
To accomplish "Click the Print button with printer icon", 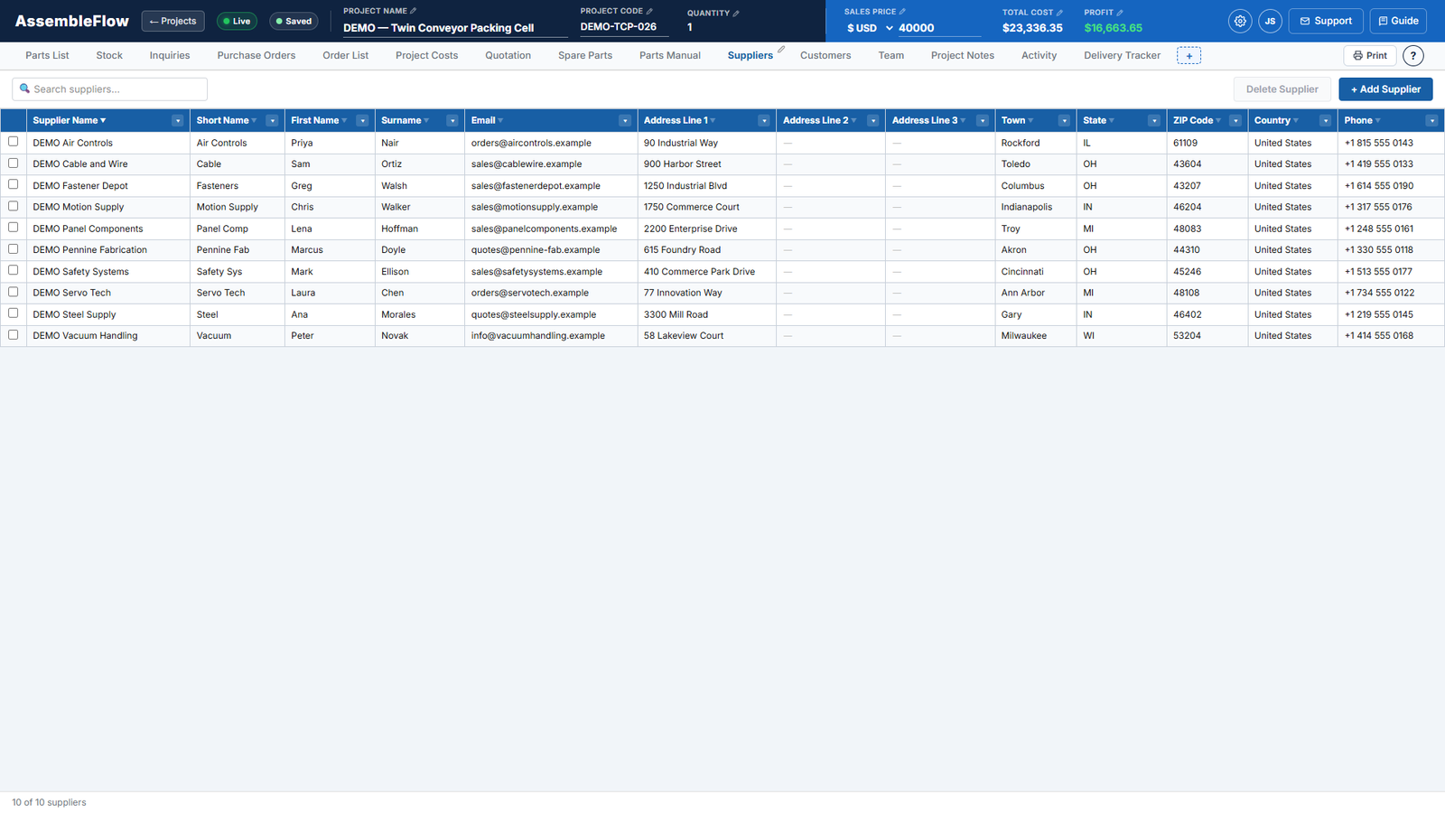I will (x=1370, y=56).
